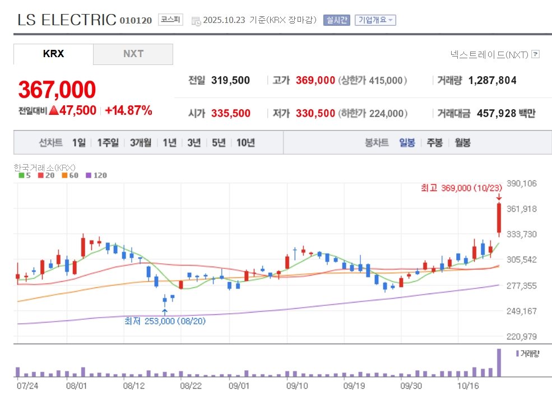The height and width of the screenshot is (405, 552).
Task: Click the 코스피 market badge
Action: pos(170,20)
